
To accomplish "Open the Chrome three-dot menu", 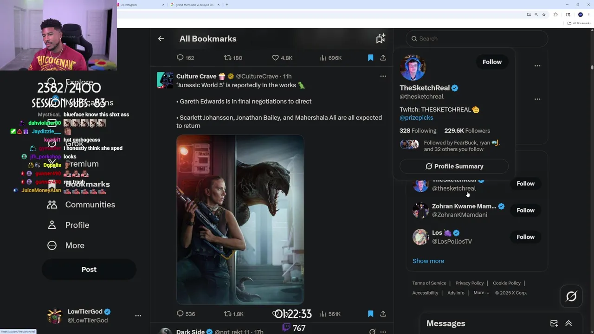I will [589, 14].
